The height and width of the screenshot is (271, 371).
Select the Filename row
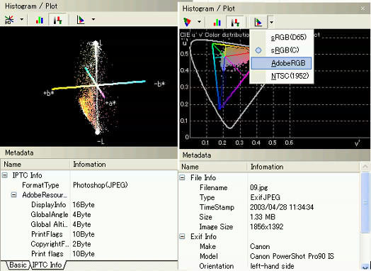(x=270, y=187)
